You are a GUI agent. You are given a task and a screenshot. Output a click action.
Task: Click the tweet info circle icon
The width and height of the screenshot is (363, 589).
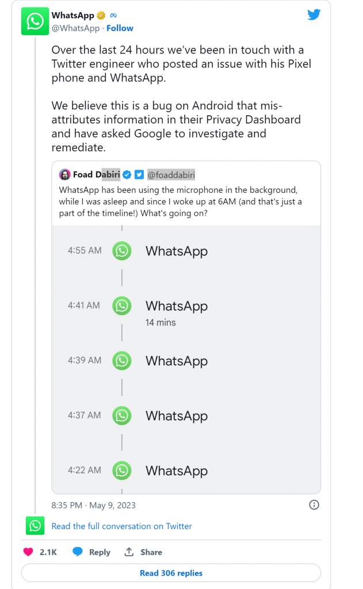(x=314, y=505)
